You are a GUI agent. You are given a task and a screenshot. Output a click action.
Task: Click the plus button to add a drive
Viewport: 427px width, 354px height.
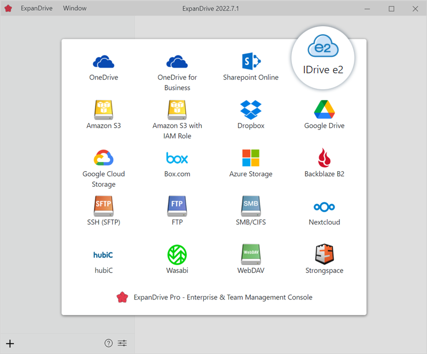point(10,343)
